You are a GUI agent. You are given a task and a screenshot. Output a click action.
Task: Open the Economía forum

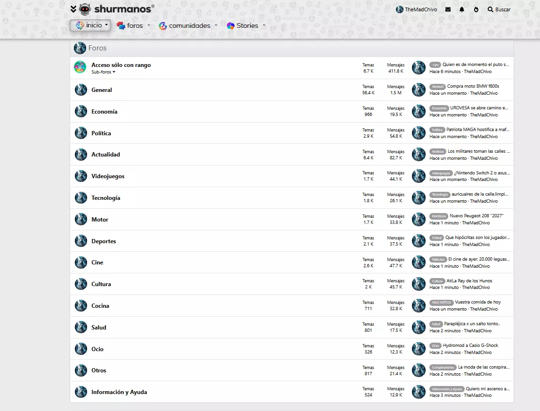coord(105,112)
